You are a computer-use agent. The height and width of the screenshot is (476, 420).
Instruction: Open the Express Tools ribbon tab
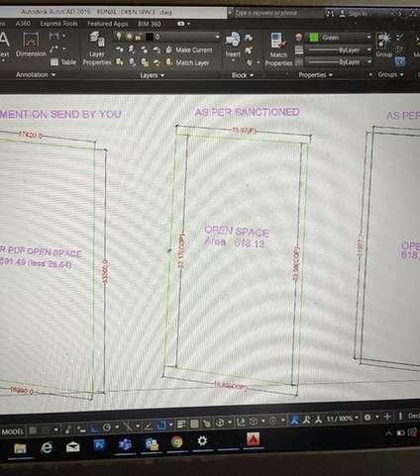click(58, 24)
